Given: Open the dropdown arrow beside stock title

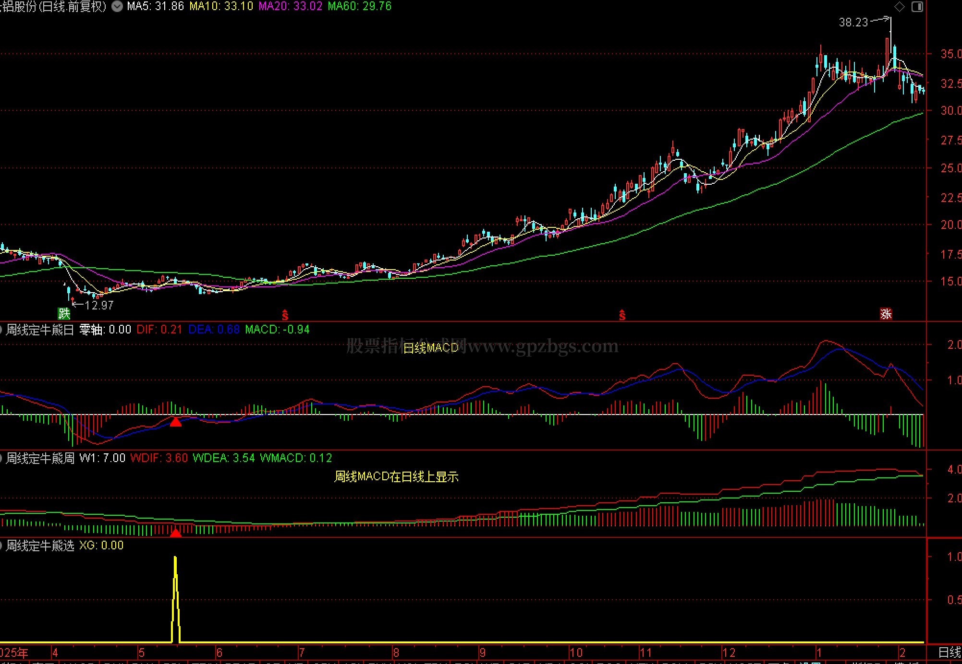Looking at the screenshot, I should tap(117, 6).
